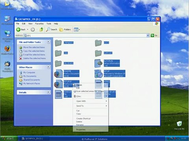Open My Network Places under Other Places
The width and height of the screenshot is (189, 141).
click(x=31, y=83)
